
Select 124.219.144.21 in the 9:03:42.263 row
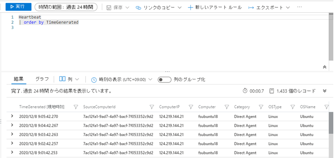[x=171, y=135]
